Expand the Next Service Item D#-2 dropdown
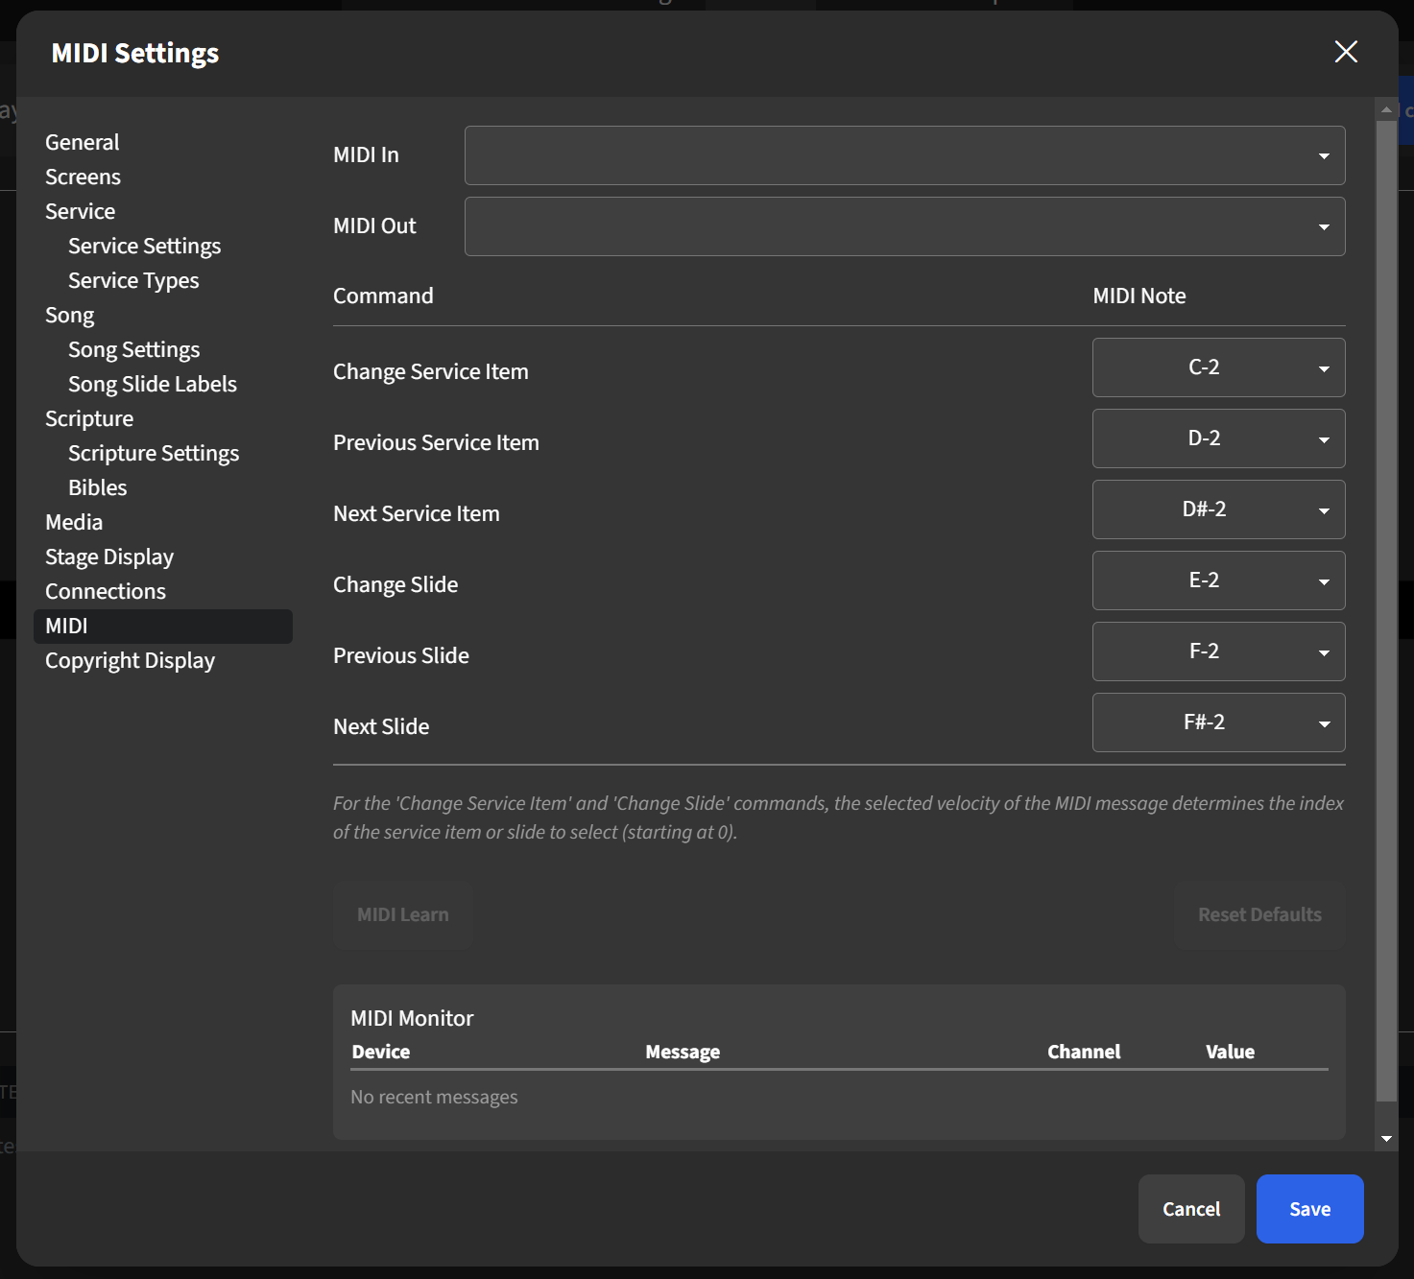 click(1217, 509)
